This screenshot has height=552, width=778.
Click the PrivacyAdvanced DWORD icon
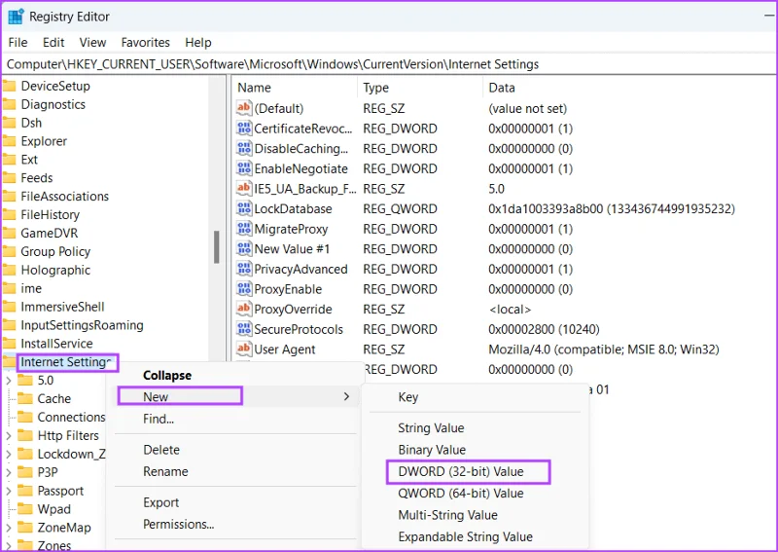point(244,269)
